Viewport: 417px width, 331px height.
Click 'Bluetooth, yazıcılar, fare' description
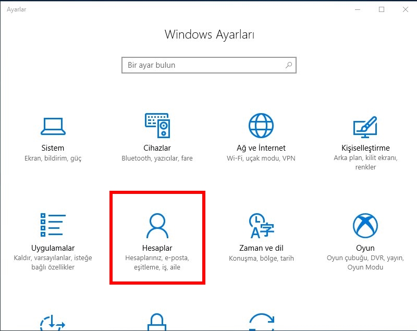pos(157,158)
